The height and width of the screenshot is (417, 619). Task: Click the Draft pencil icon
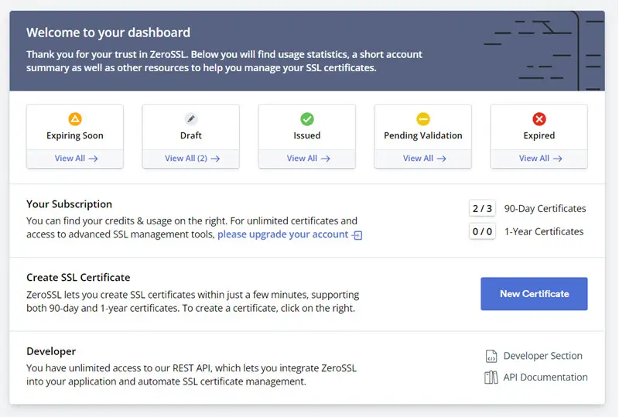(x=191, y=119)
